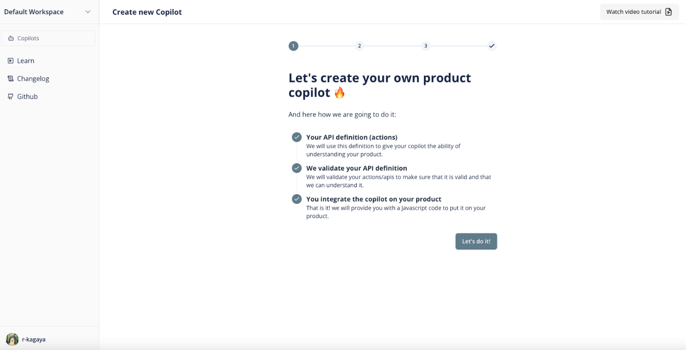Image resolution: width=686 pixels, height=350 pixels.
Task: Click the Copilots robot icon in sidebar
Action: point(11,38)
